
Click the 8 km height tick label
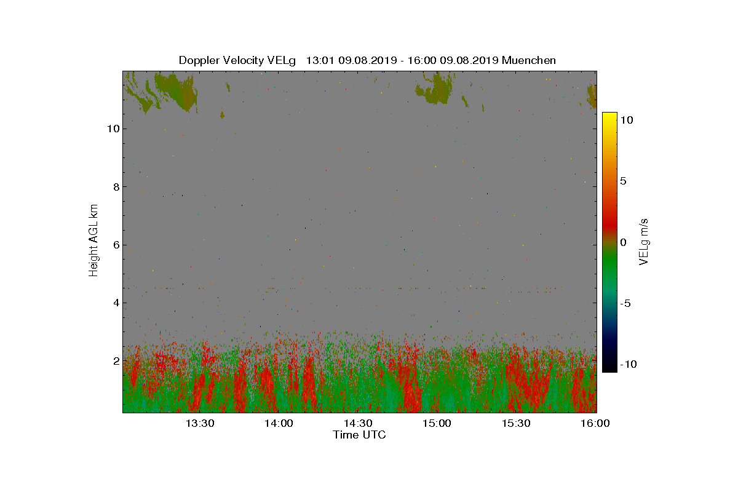(x=115, y=187)
